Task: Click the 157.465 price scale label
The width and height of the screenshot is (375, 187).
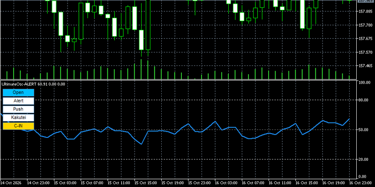Action: click(365, 66)
